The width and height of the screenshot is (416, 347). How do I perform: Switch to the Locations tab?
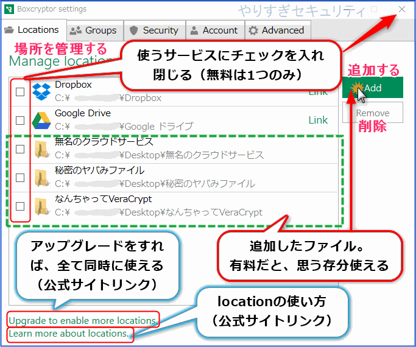click(33, 30)
